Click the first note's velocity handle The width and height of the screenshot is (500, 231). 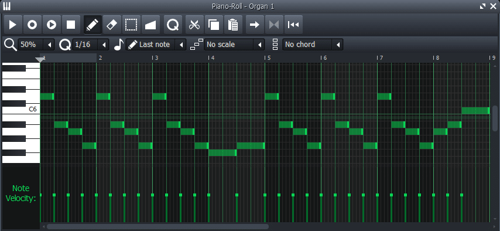(x=40, y=195)
